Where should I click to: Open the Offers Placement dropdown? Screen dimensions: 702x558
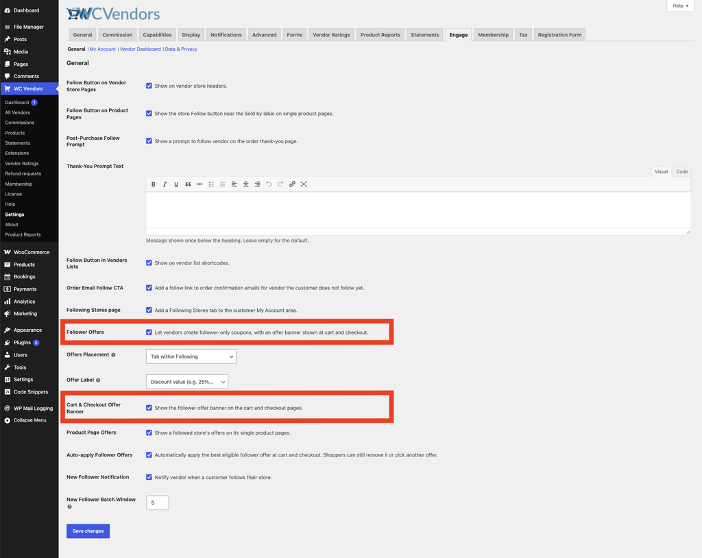point(191,356)
